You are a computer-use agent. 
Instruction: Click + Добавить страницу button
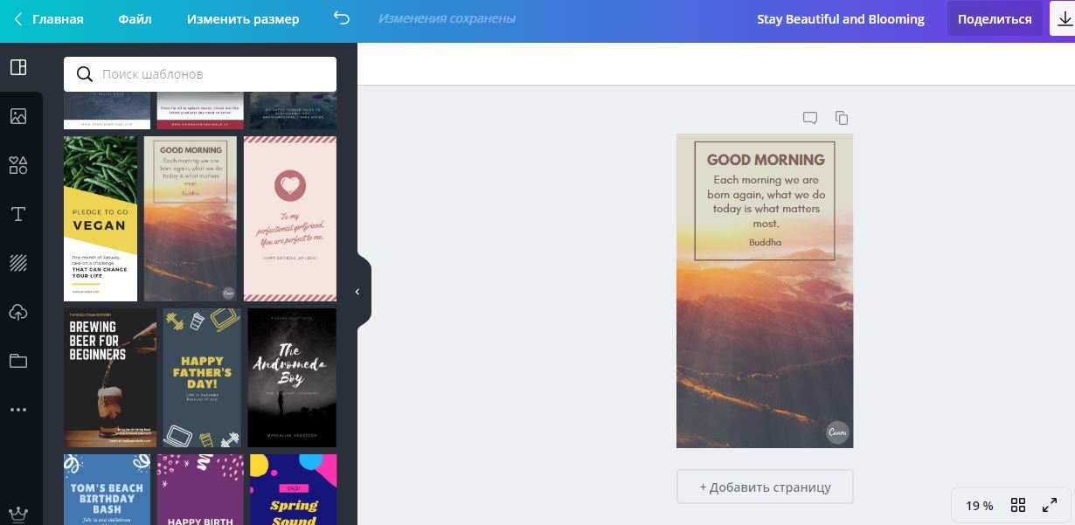[x=765, y=487]
